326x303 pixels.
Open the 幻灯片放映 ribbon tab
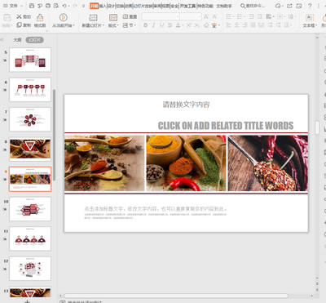coord(143,6)
